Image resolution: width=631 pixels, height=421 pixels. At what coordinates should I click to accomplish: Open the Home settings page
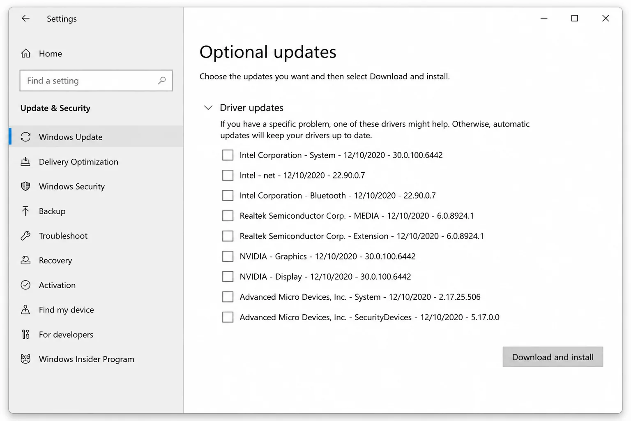tap(96, 53)
